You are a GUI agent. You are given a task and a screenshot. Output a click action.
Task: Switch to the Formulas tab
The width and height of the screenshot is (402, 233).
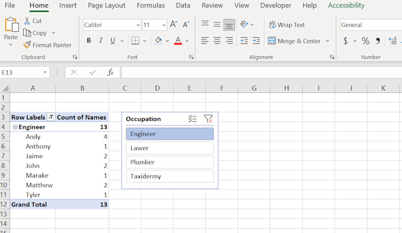(151, 5)
